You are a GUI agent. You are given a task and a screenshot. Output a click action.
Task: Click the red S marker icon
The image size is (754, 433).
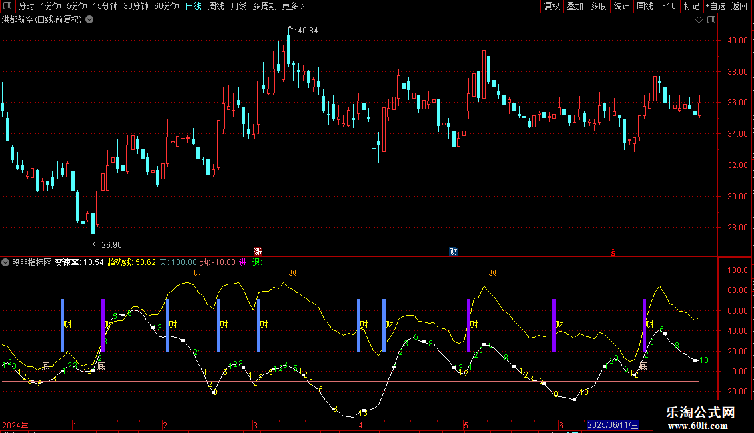point(613,251)
